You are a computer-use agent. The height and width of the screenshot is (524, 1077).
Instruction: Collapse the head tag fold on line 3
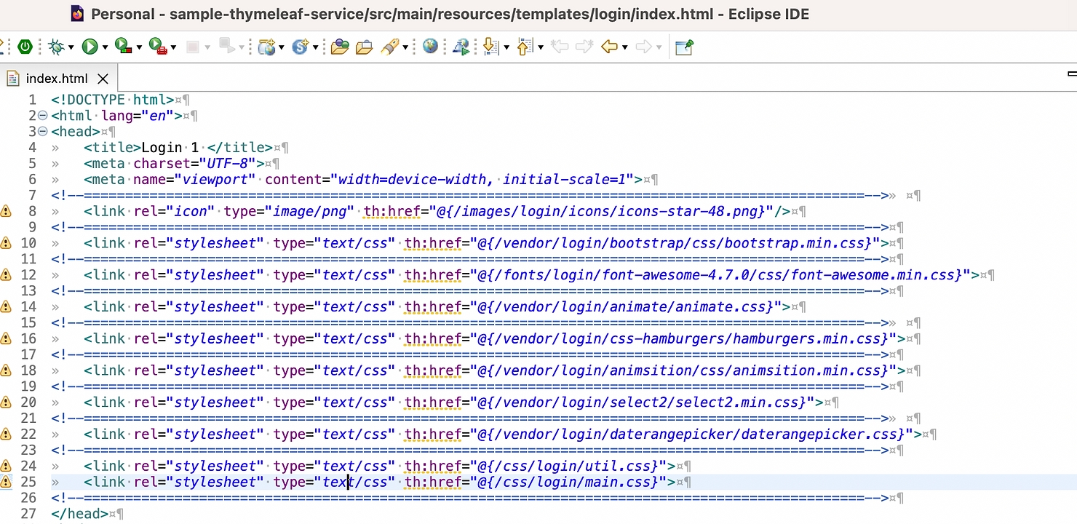click(42, 132)
